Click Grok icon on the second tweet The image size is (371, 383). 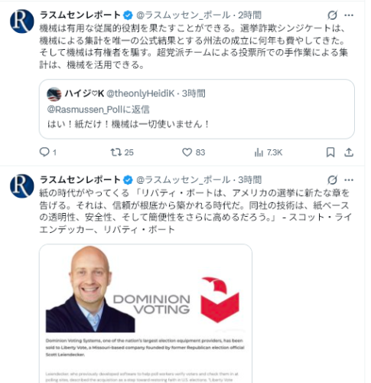coord(333,180)
